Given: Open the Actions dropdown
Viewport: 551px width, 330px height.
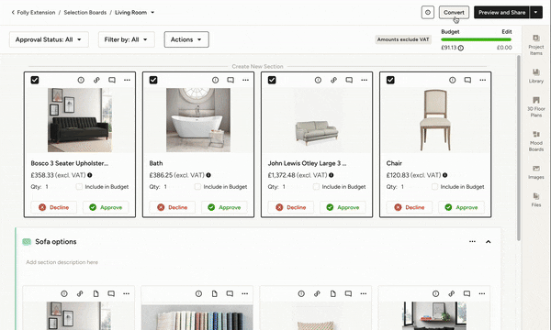Looking at the screenshot, I should click(x=186, y=39).
